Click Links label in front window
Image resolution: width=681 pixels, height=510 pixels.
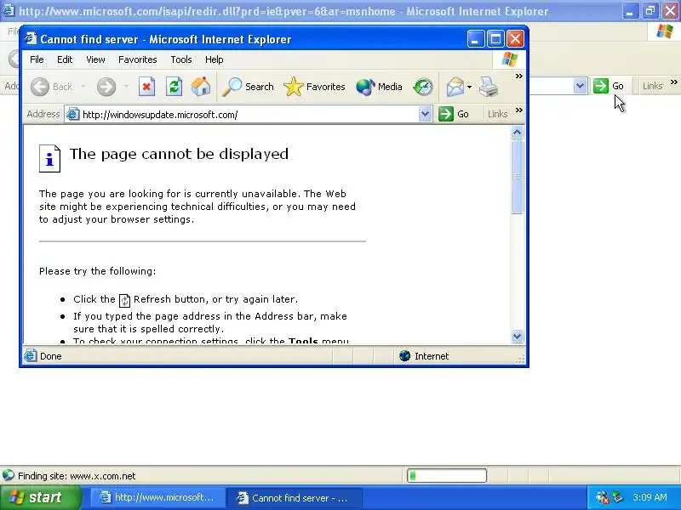click(x=498, y=114)
